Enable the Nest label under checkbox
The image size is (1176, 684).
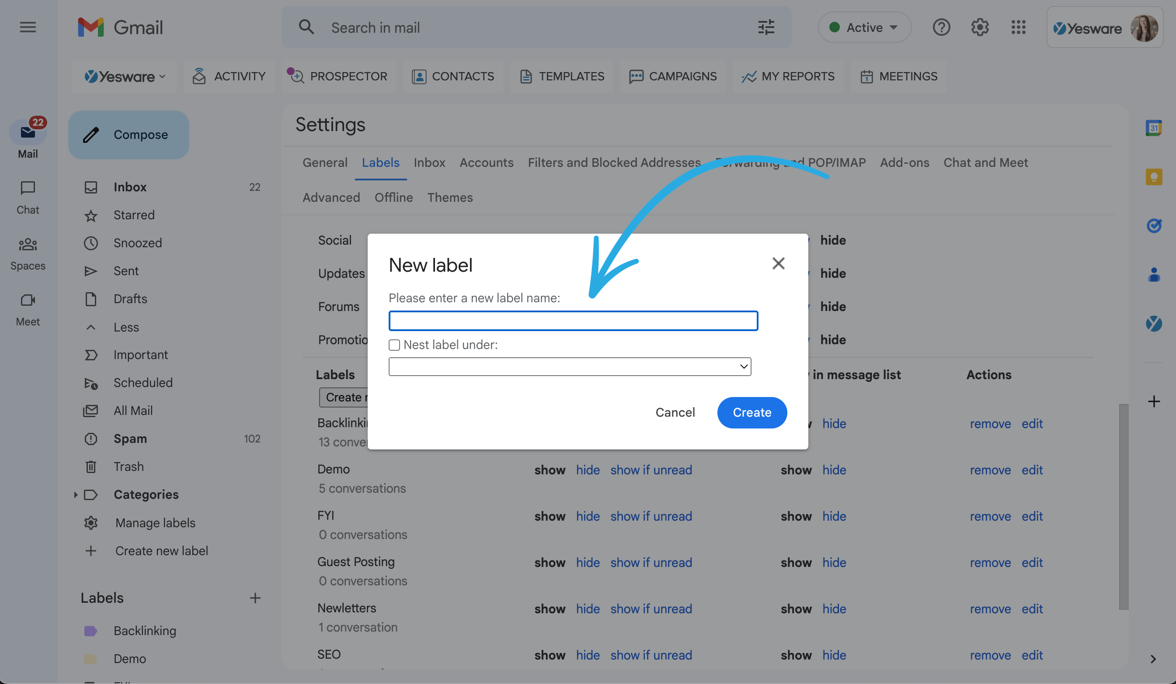click(394, 345)
